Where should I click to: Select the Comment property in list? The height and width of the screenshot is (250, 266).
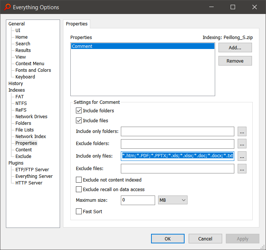tap(143, 46)
